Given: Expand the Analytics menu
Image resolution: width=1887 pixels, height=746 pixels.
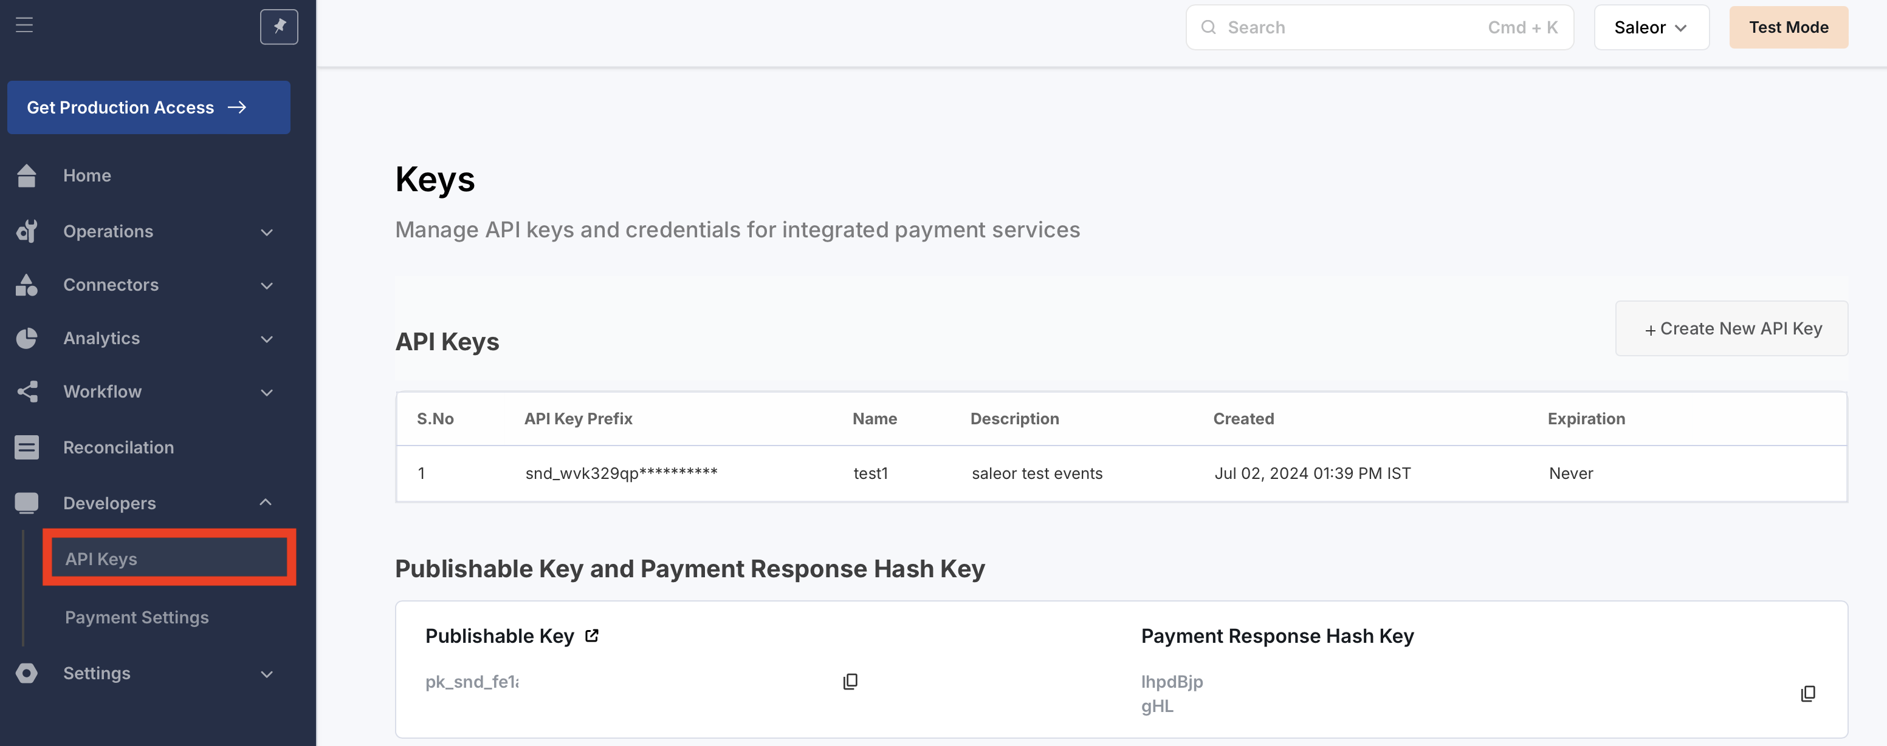Looking at the screenshot, I should [x=267, y=339].
